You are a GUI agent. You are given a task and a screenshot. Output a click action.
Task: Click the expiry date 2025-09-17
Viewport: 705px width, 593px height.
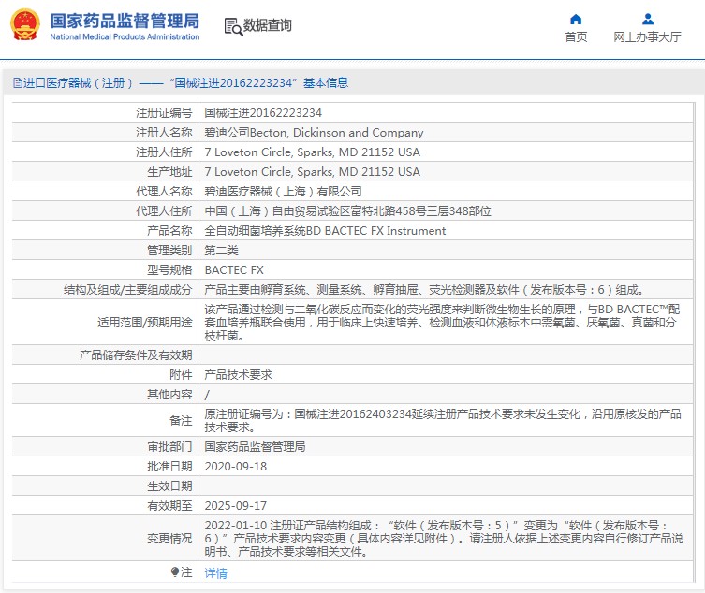pos(235,505)
